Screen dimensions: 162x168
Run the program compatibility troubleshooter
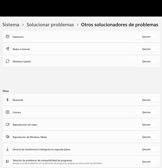click(146, 162)
